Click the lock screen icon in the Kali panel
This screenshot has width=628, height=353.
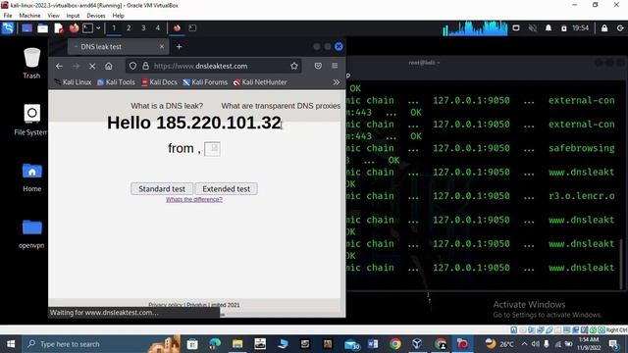604,28
